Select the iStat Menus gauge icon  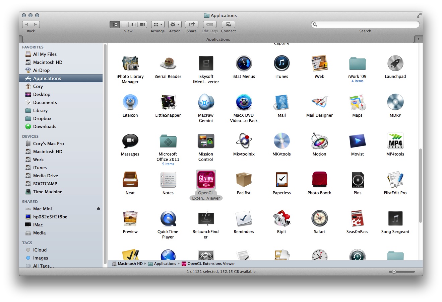click(x=244, y=63)
